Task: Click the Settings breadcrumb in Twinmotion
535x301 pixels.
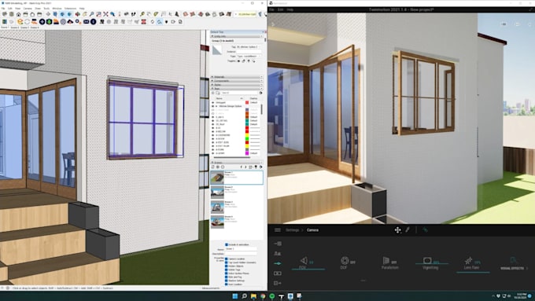Action: (293, 230)
